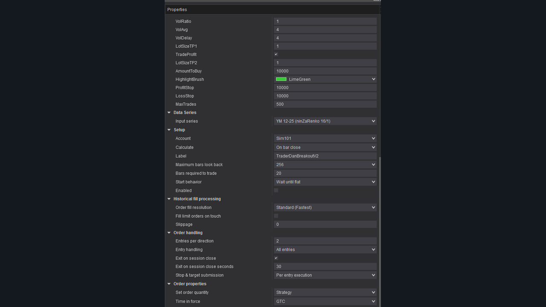This screenshot has width=546, height=307.
Task: Collapse Historical fill processing section
Action: tap(169, 199)
